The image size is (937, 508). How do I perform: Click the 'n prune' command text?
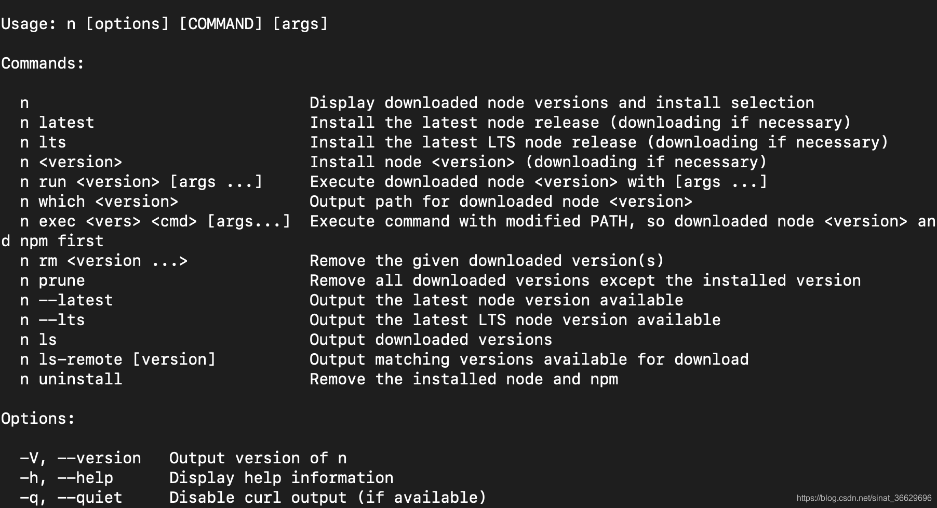52,280
